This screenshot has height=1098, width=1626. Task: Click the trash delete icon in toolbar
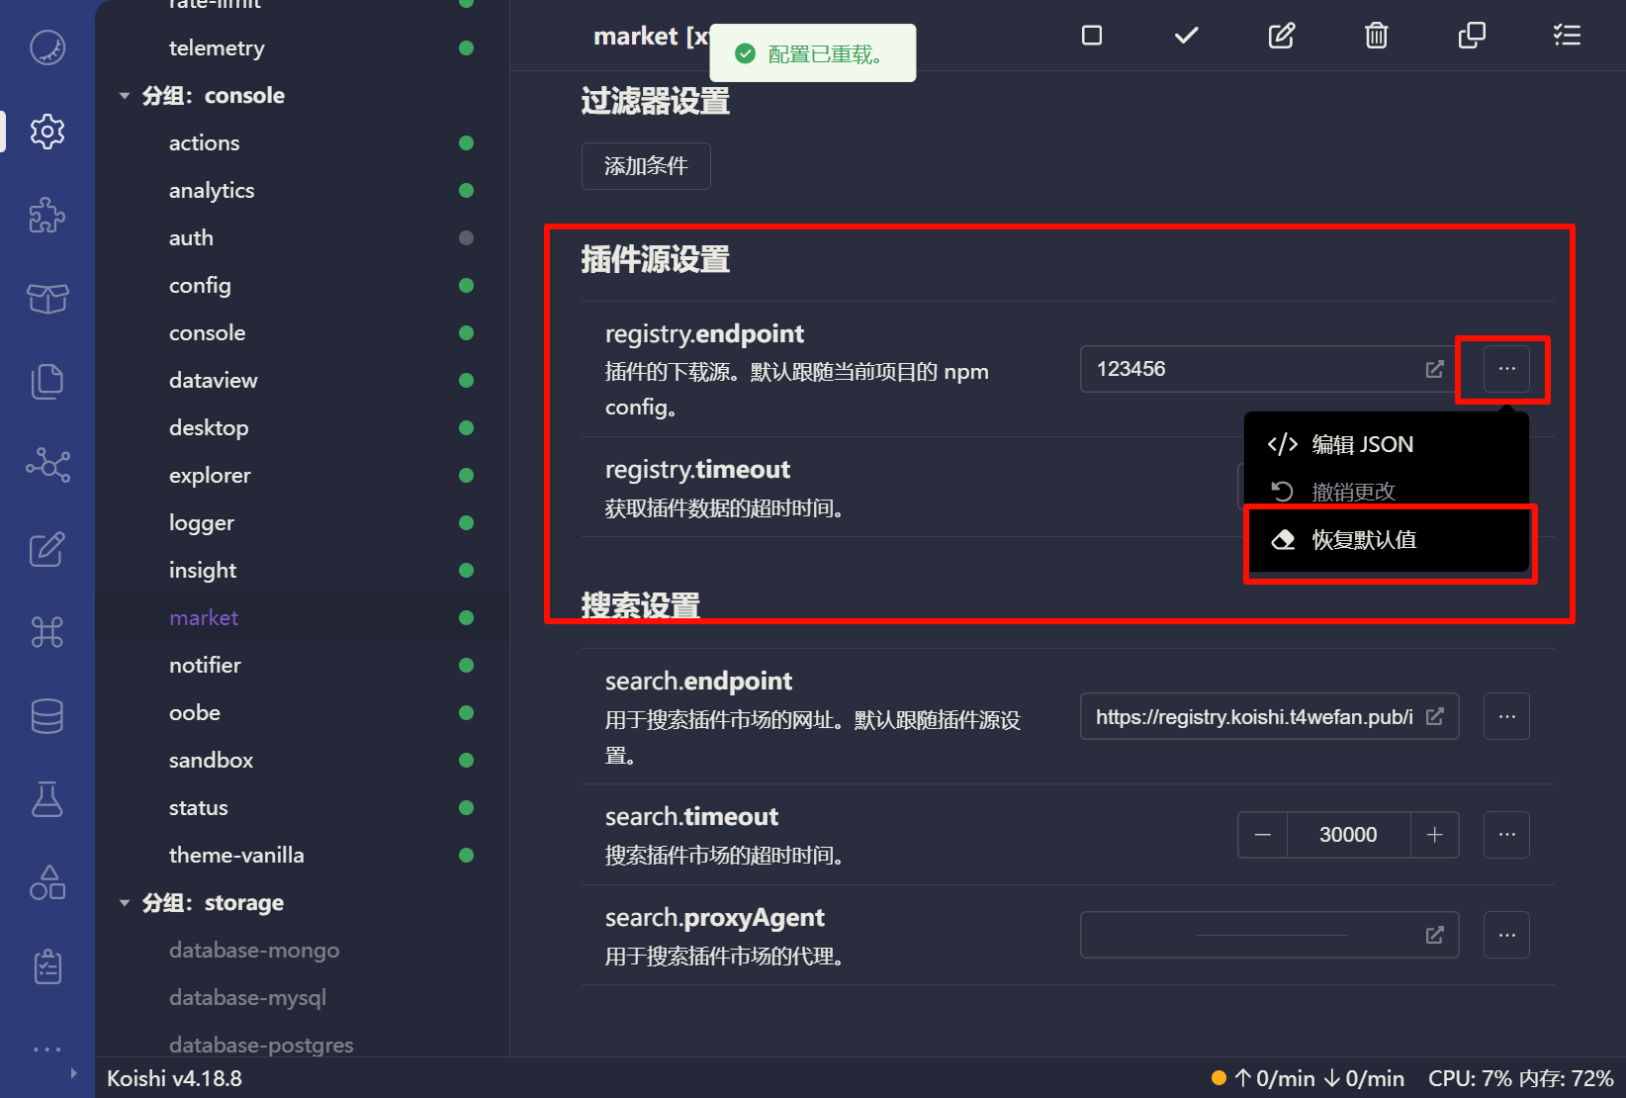1376,37
